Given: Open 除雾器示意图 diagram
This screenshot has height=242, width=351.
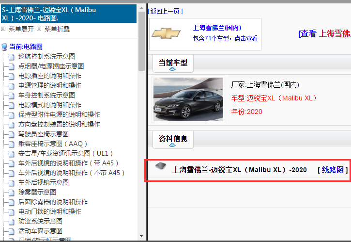Looking at the screenshot, I should pos(37,192).
